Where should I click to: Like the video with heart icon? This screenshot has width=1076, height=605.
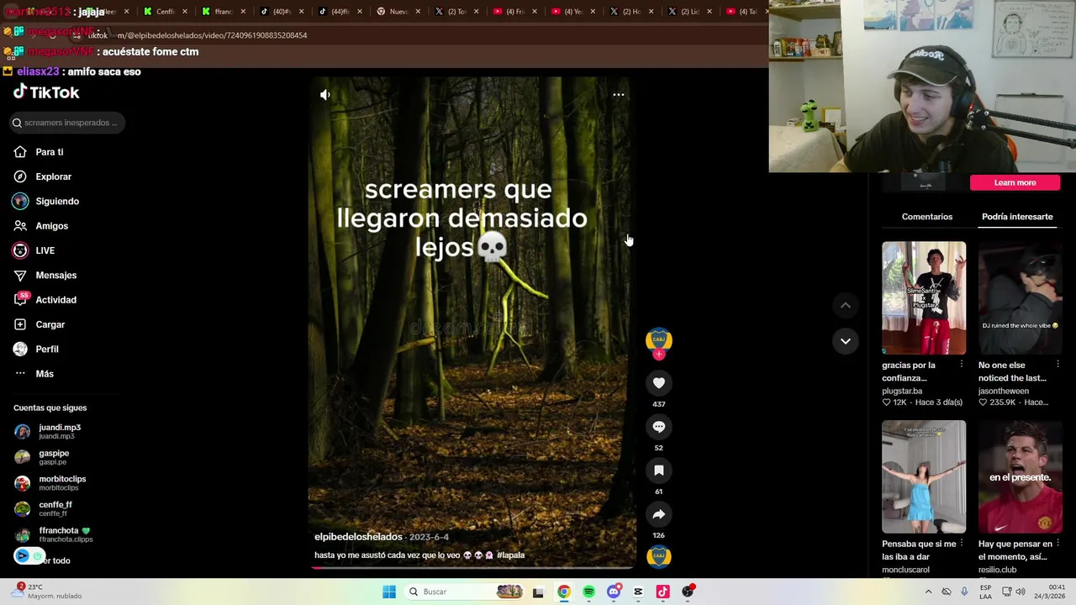(659, 383)
